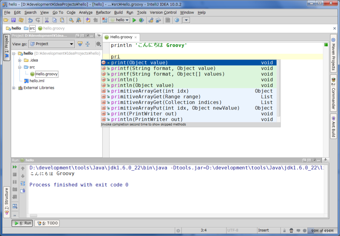The image size is (340, 236).
Task: Click Up stack trace arrow in Run panel
Action: (23, 168)
